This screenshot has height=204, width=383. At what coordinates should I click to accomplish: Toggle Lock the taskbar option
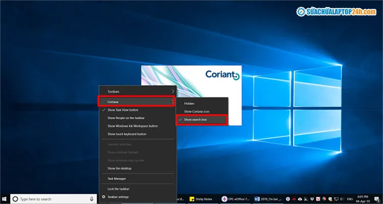coord(137,189)
